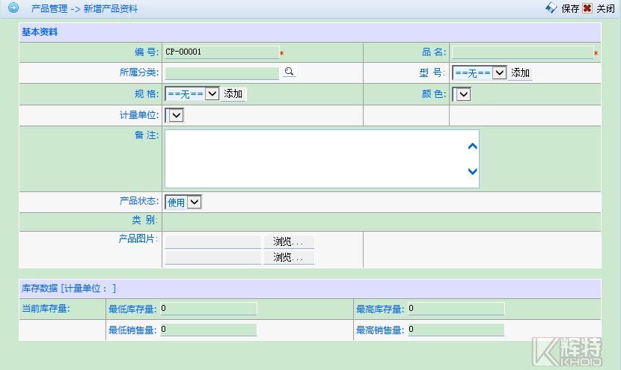Click the red close icon at top right
621x370 pixels.
587,8
